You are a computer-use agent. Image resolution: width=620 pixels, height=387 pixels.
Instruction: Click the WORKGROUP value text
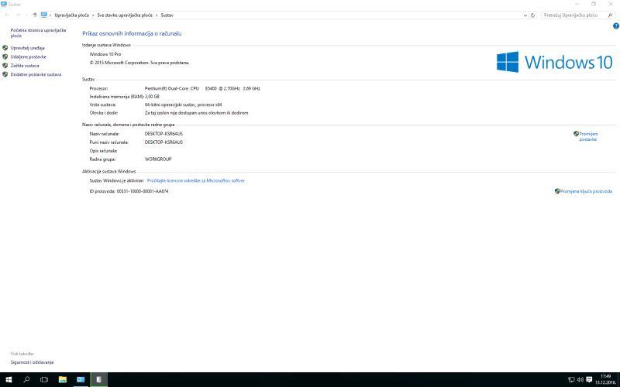pyautogui.click(x=158, y=159)
